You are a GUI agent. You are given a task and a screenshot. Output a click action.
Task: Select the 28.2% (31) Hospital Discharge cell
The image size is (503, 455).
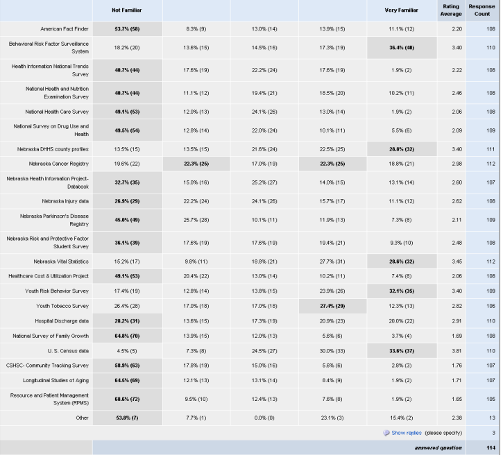(x=128, y=321)
